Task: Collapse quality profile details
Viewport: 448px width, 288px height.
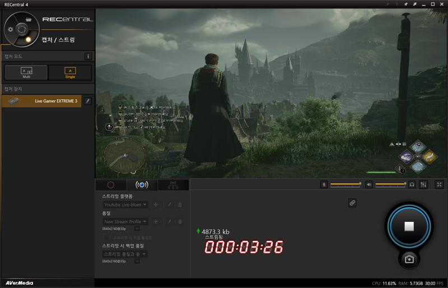Action: pyautogui.click(x=137, y=229)
